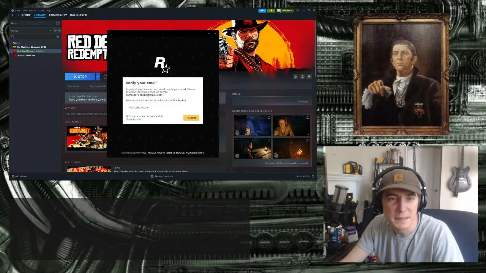Share the first screenshot via its upload icon

269,118
